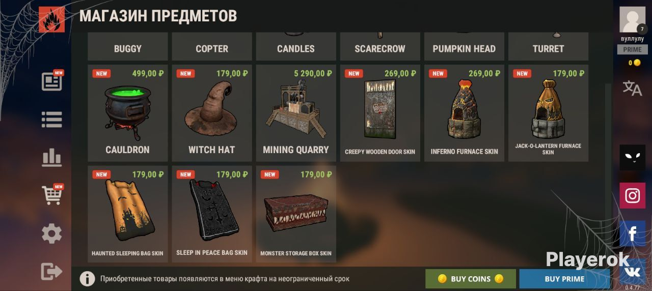
Task: Open the statistics bar chart icon
Action: point(51,158)
